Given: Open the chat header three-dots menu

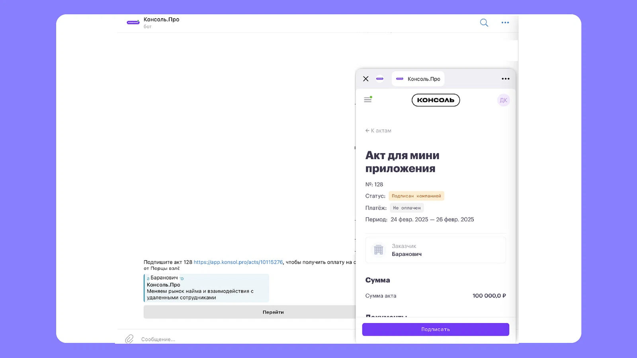Looking at the screenshot, I should (x=505, y=23).
